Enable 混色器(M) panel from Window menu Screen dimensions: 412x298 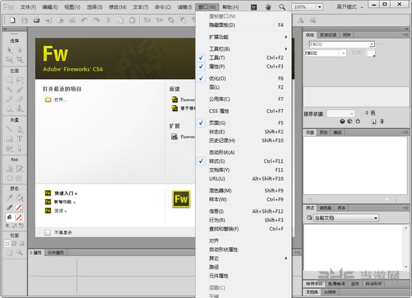pos(244,190)
